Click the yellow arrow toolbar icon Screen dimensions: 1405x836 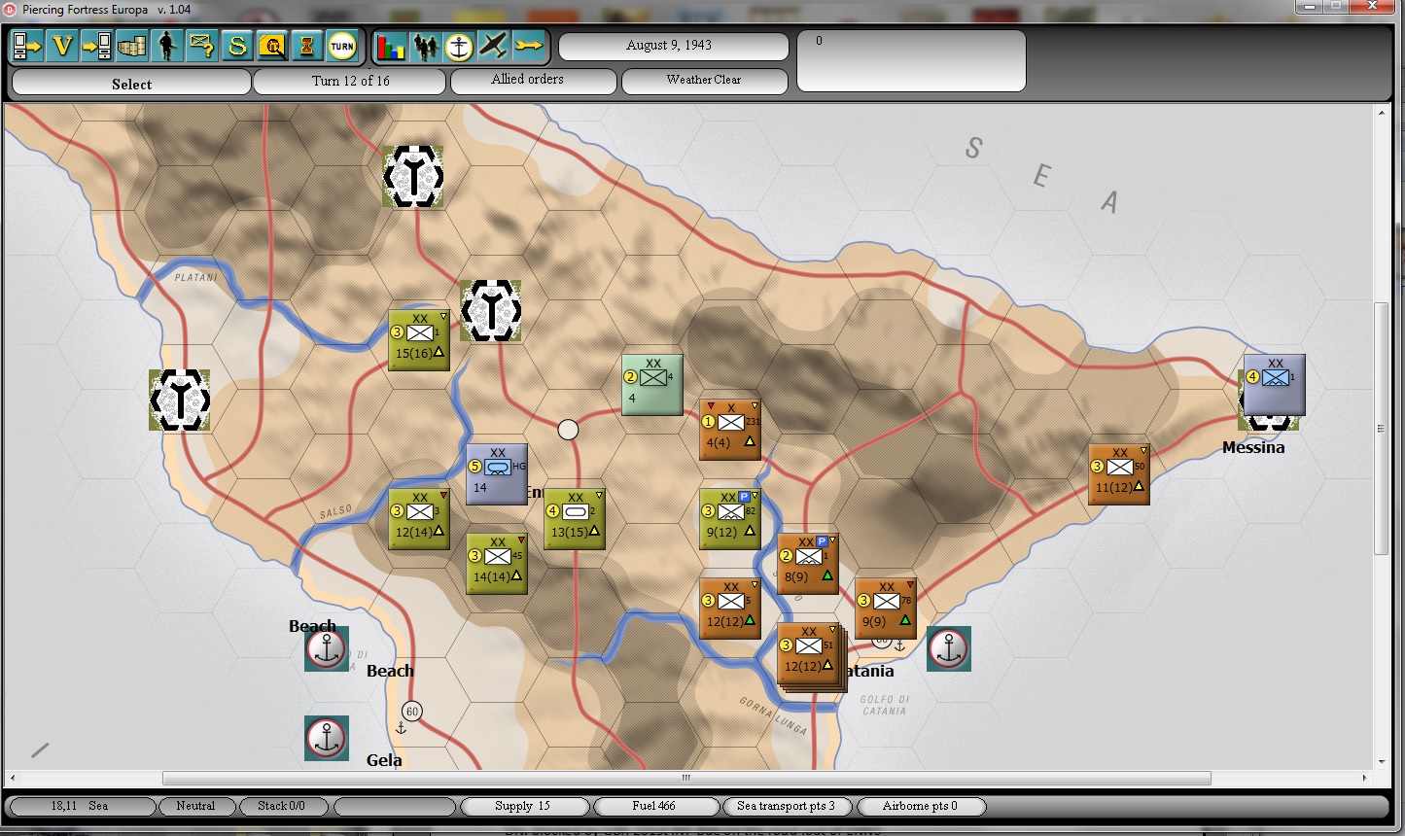pyautogui.click(x=529, y=46)
